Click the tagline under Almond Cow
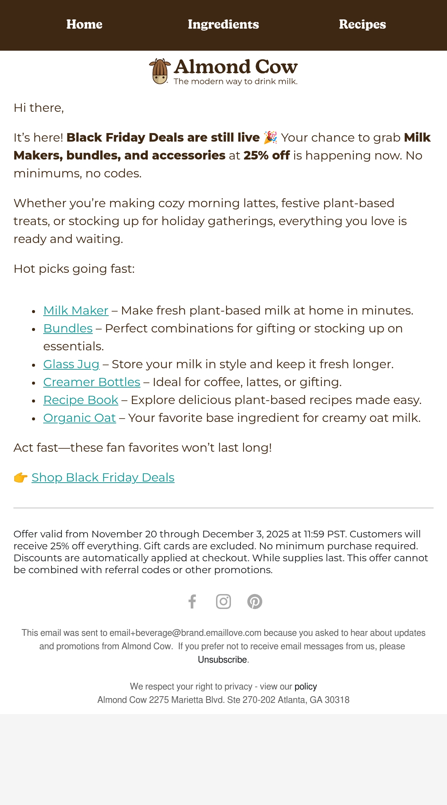Image resolution: width=447 pixels, height=805 pixels. tap(236, 81)
